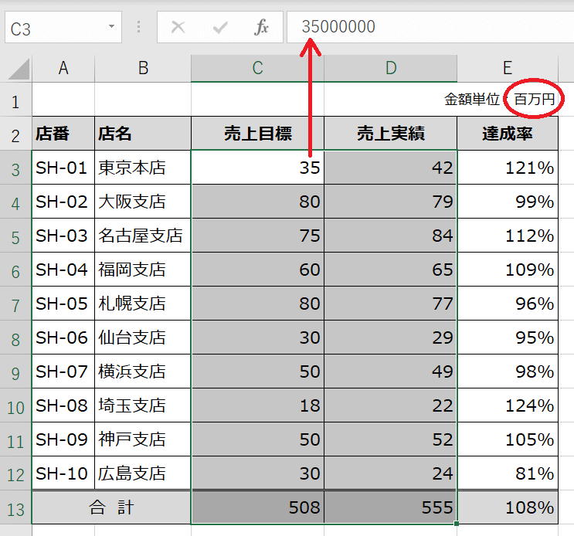Click the 合計 total label cell

[111, 507]
